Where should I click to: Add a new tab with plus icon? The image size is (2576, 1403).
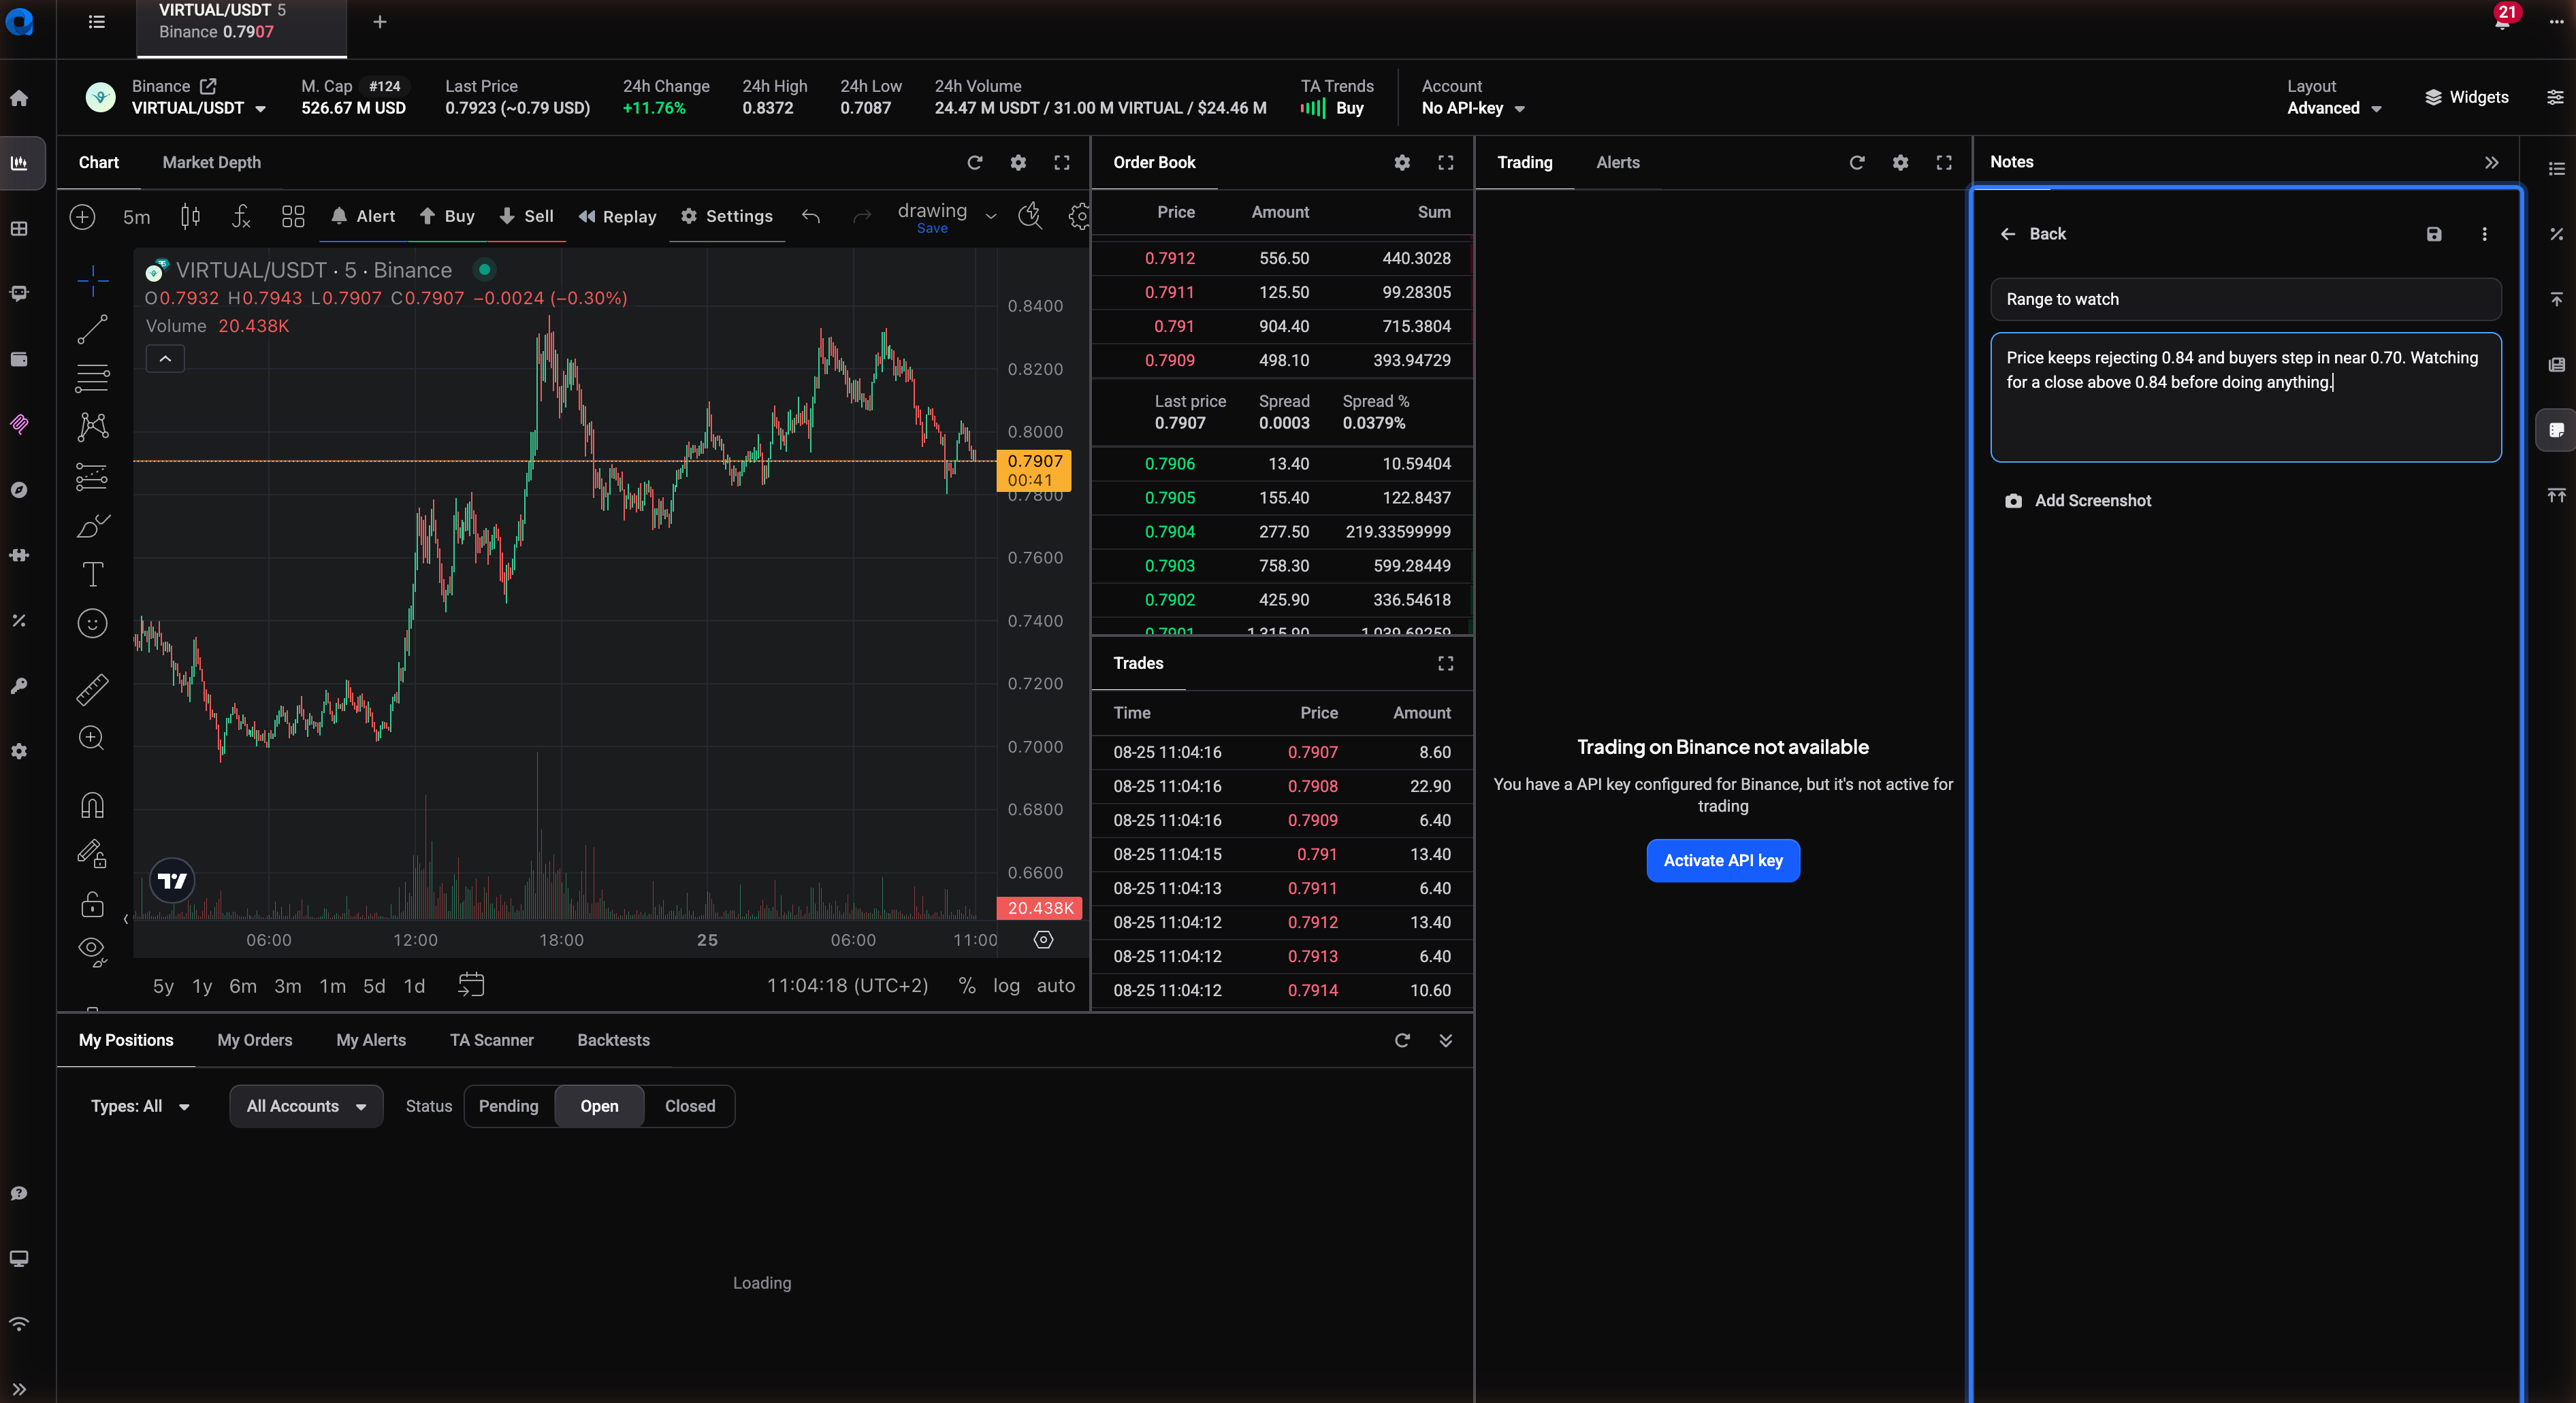pos(380,22)
